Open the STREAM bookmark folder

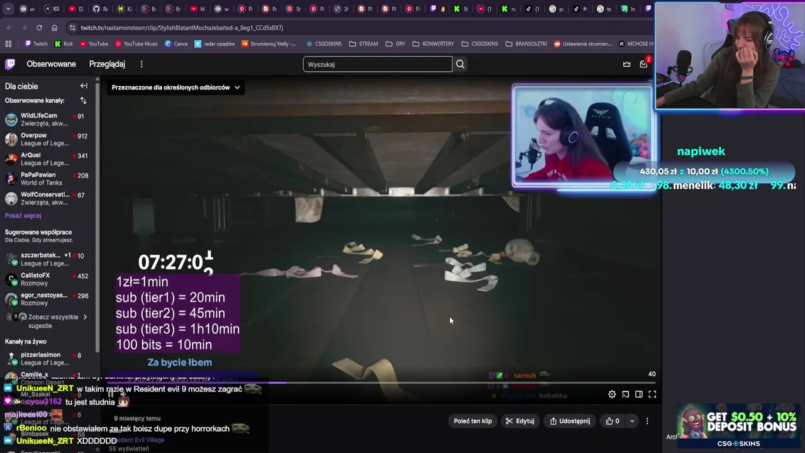[x=364, y=44]
